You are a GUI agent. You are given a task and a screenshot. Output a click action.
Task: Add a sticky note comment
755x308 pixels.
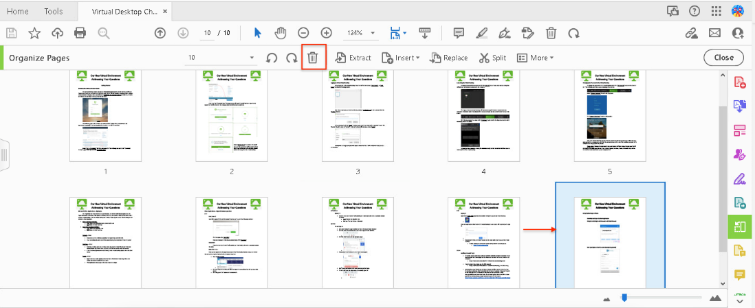coord(459,33)
